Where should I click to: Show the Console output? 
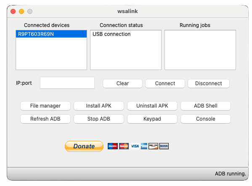coord(206,119)
